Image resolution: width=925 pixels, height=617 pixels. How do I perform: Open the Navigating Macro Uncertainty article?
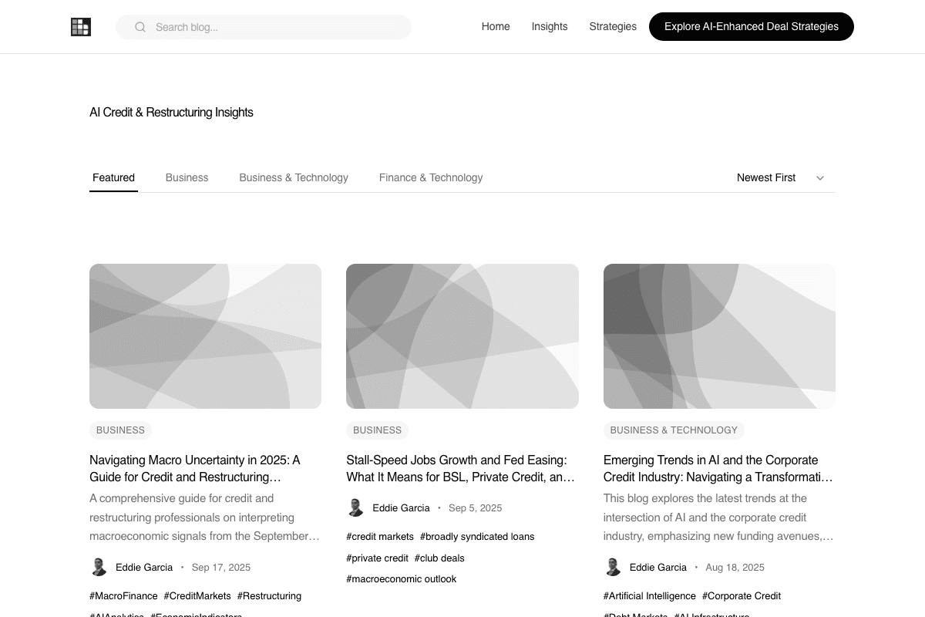[194, 468]
